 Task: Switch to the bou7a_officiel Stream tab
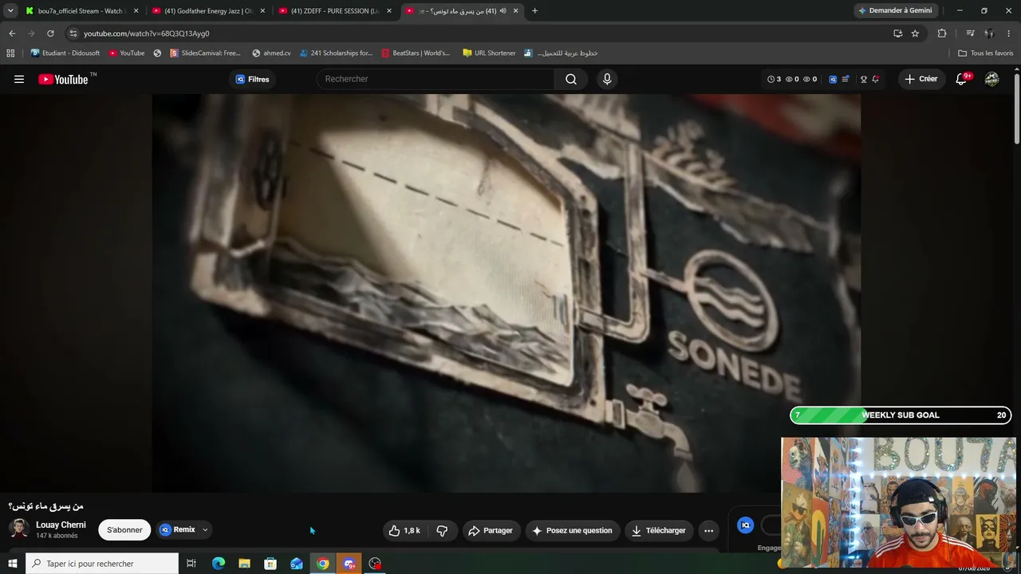81,11
